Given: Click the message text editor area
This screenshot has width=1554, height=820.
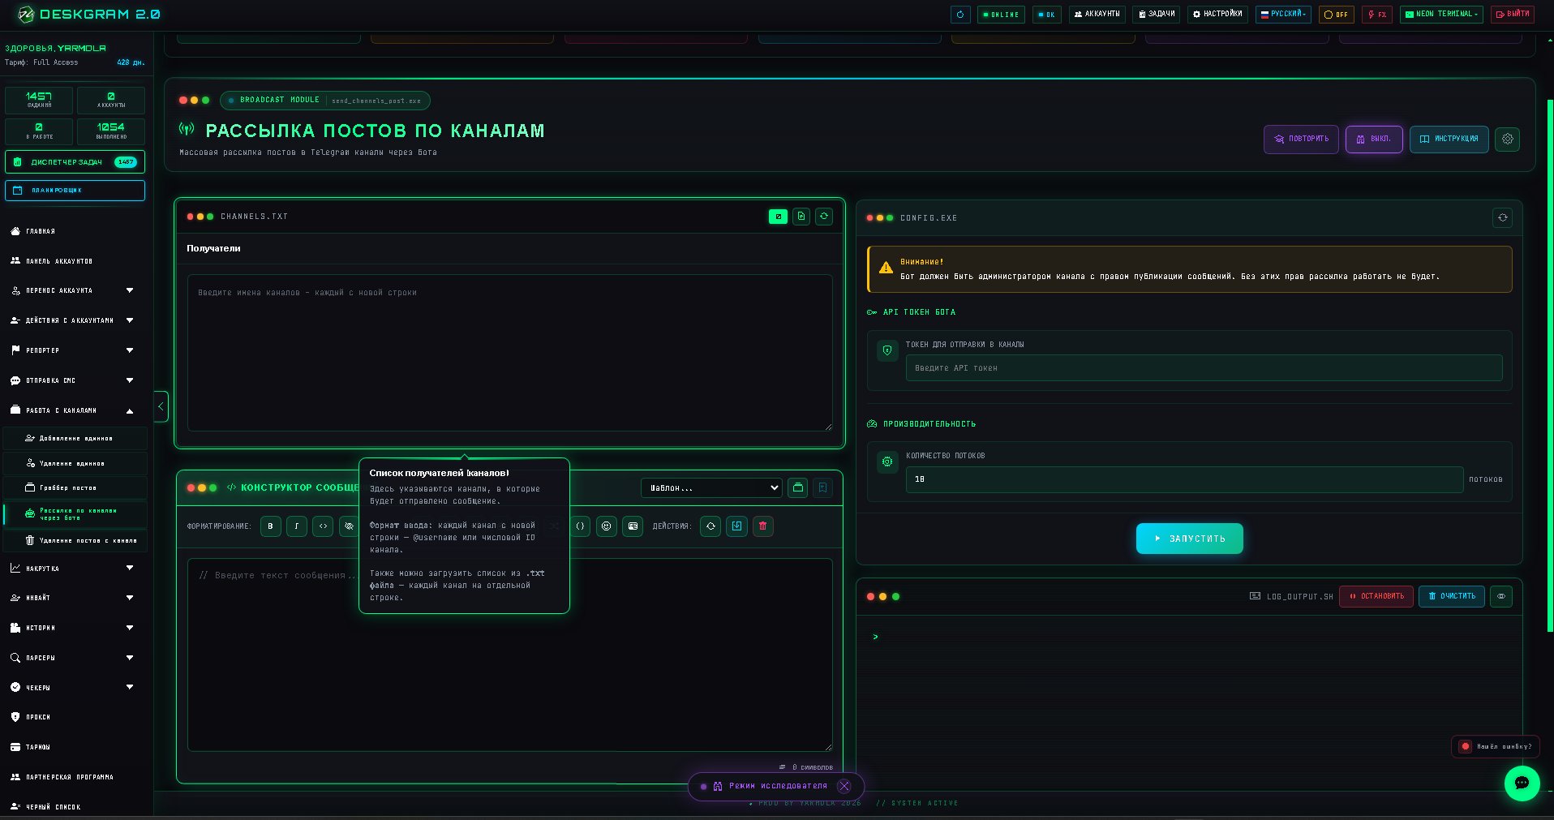Looking at the screenshot, I should pyautogui.click(x=509, y=655).
